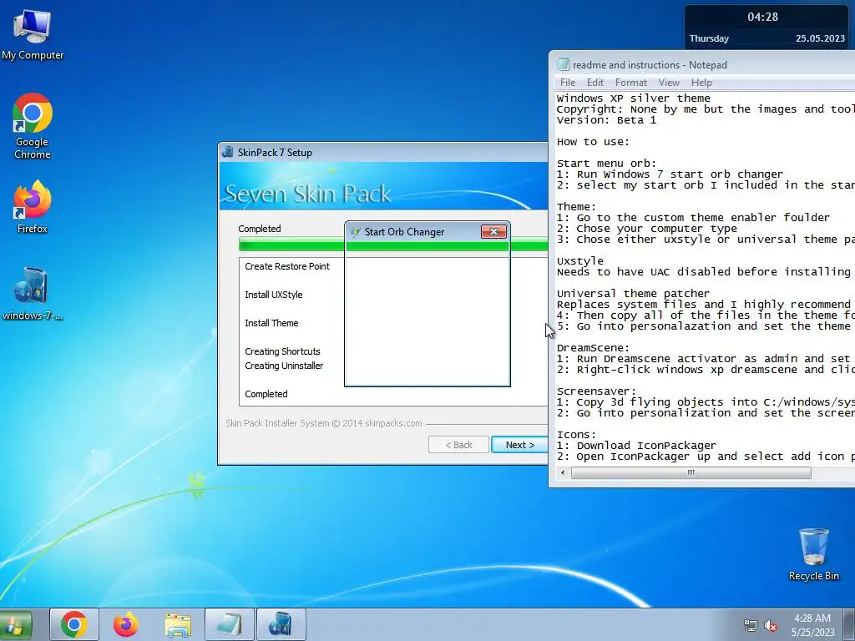Click 'Completed' status label above the progress bar

coord(260,229)
